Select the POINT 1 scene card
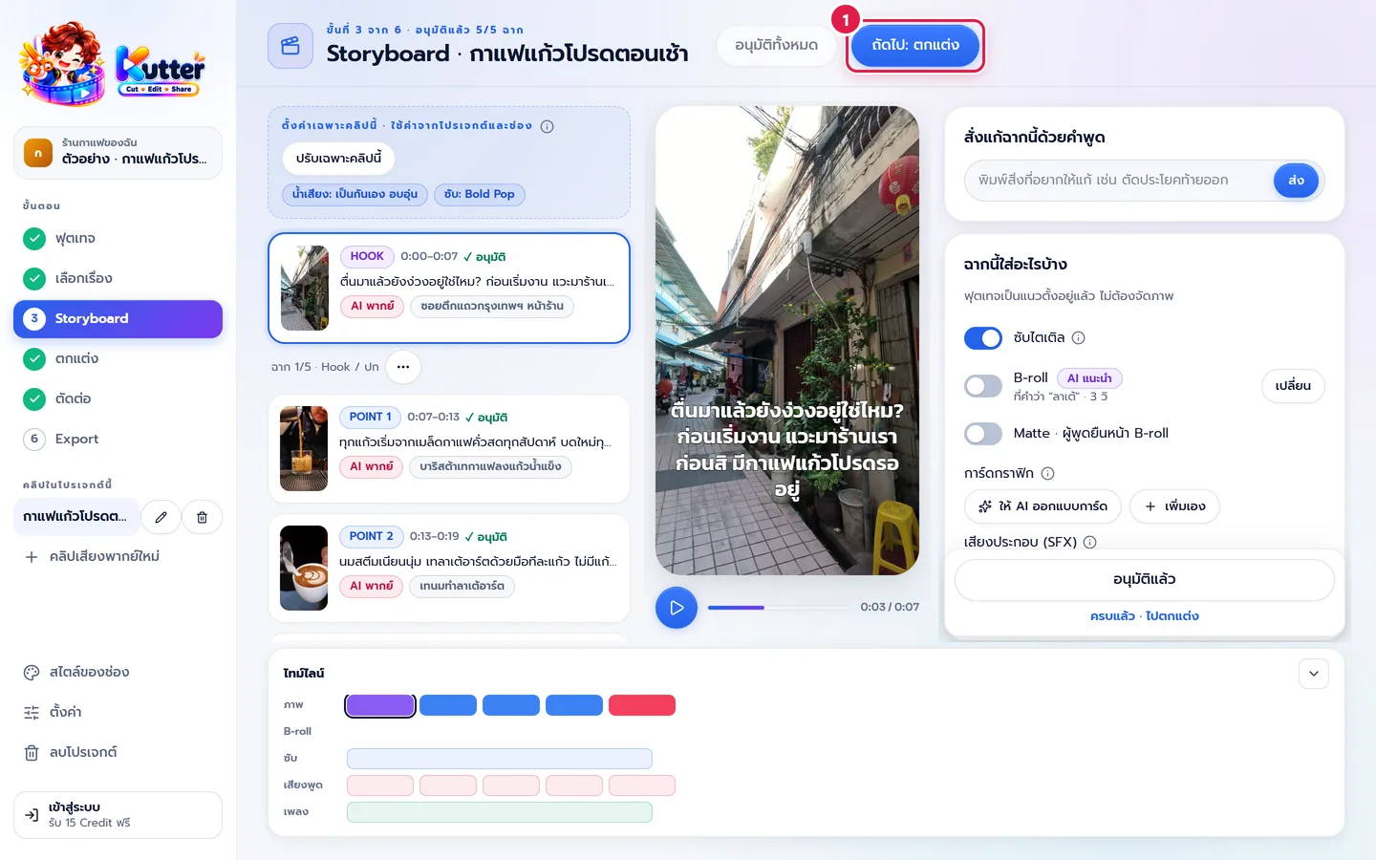This screenshot has width=1376, height=860. (x=449, y=448)
